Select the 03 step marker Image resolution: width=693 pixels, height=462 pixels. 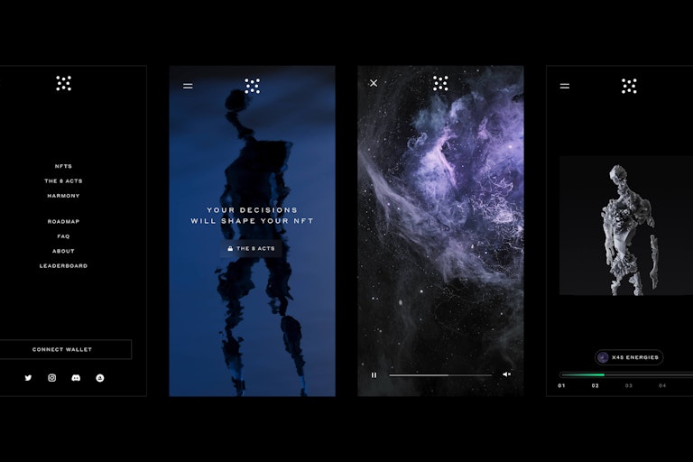pyautogui.click(x=628, y=386)
